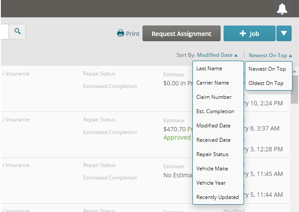Screen dimensions: 299x212
Task: Click the add Job button
Action: [x=249, y=33]
